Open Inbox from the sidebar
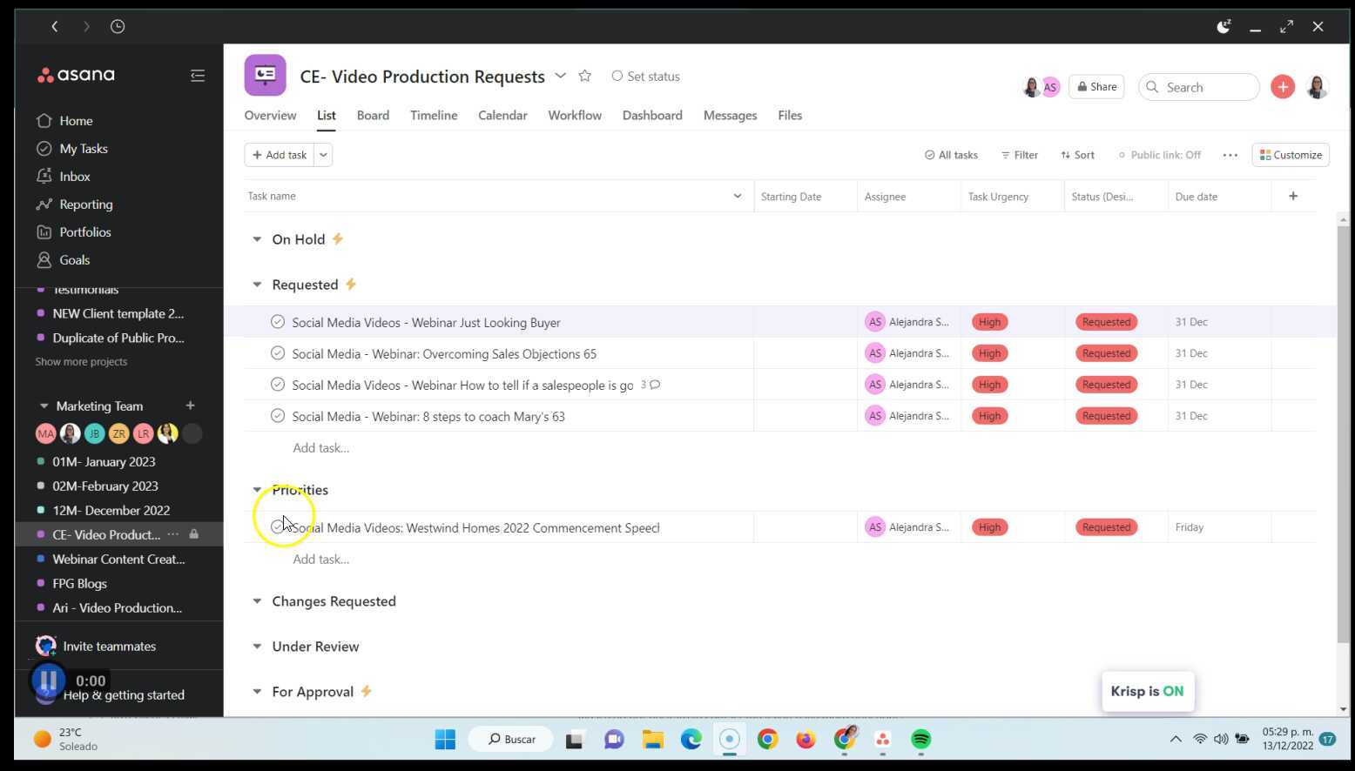The width and height of the screenshot is (1355, 771). 75,177
